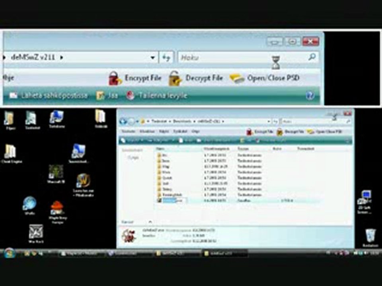
Task: Switch to the MapleStory taskbar button
Action: pos(81,253)
